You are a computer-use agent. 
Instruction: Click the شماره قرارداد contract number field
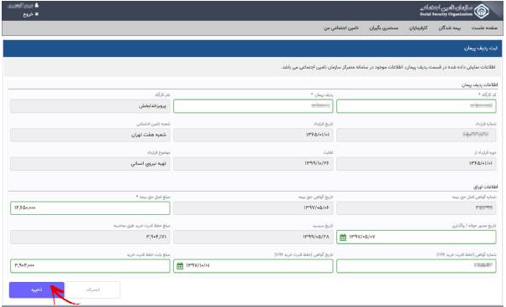(416, 135)
